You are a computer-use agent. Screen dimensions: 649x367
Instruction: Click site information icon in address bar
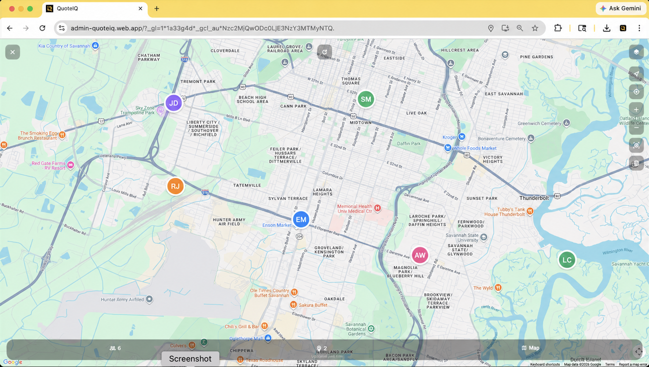62,28
